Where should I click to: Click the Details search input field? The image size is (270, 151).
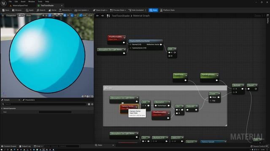click(x=45, y=104)
